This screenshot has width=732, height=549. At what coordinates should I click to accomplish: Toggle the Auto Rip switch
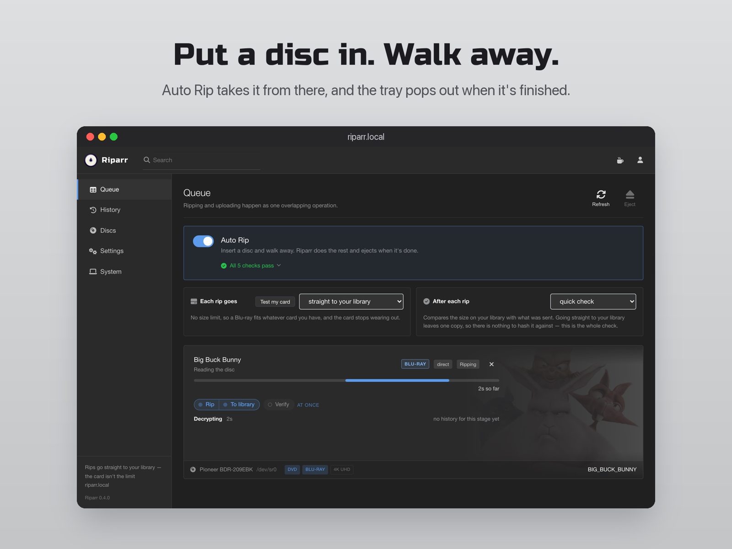[203, 241]
